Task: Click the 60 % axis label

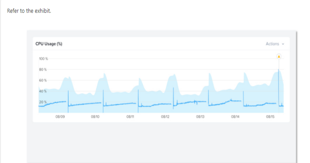Action: (43, 80)
